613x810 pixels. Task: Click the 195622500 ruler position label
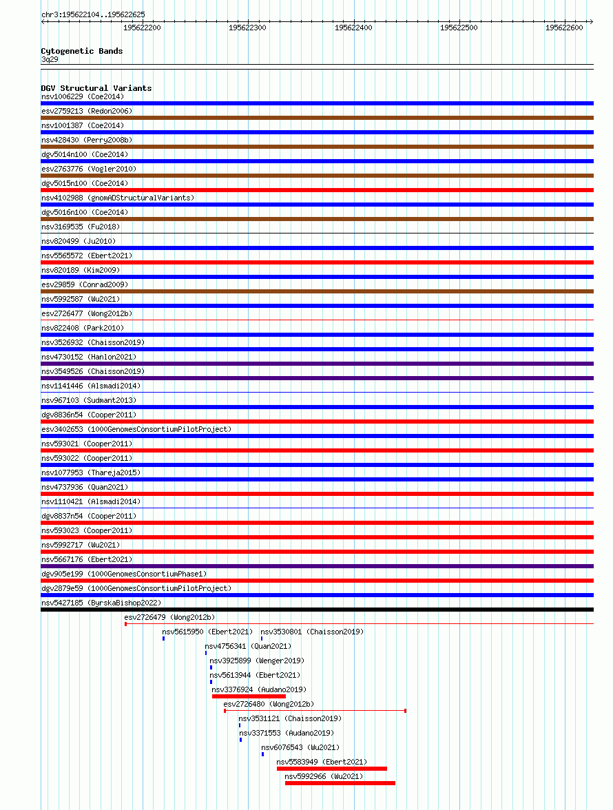(x=459, y=28)
